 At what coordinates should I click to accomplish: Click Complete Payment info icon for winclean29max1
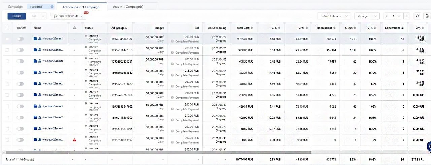point(172,42)
